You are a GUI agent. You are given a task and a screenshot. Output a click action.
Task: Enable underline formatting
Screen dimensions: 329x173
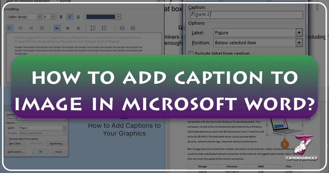[x=78, y=17]
